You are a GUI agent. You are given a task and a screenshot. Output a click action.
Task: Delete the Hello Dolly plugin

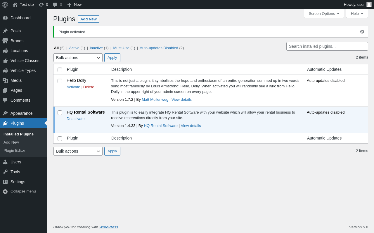[x=89, y=87]
